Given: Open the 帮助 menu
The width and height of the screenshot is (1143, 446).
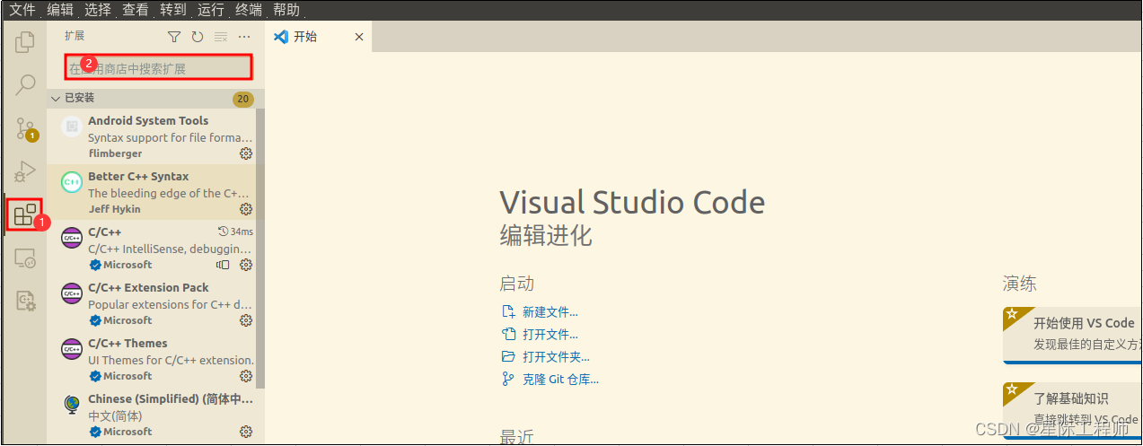Looking at the screenshot, I should point(286,10).
